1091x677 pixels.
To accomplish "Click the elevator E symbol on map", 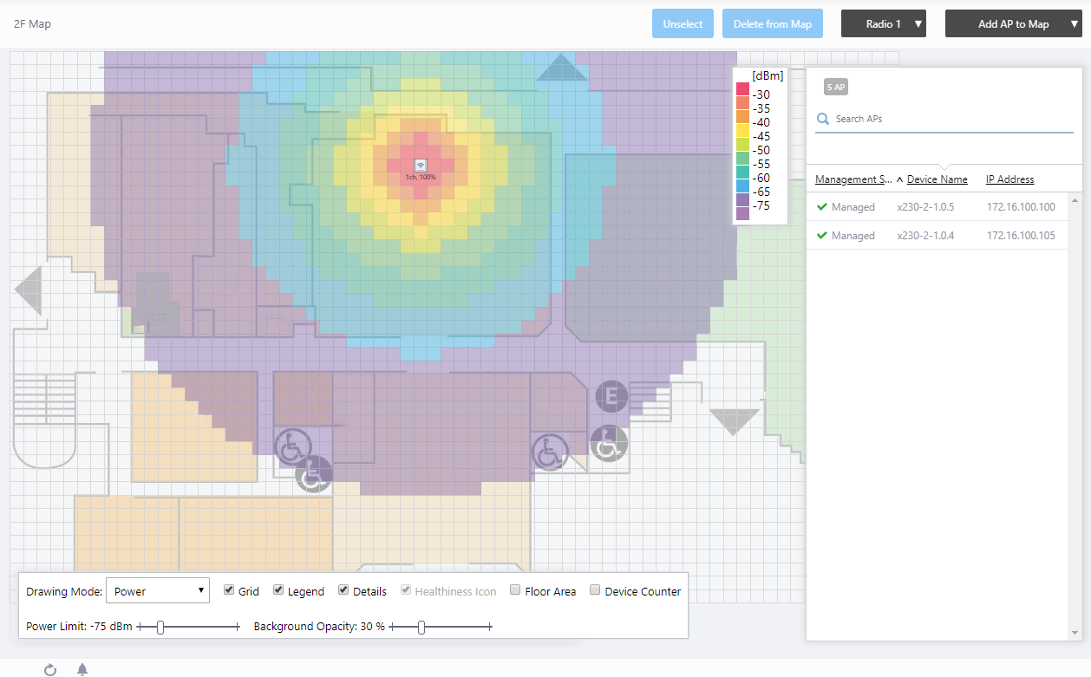I will pyautogui.click(x=611, y=396).
